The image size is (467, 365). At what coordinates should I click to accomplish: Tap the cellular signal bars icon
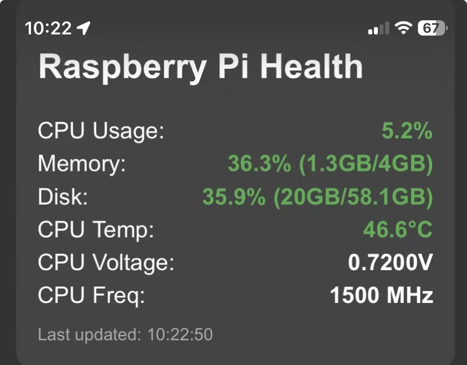(378, 28)
